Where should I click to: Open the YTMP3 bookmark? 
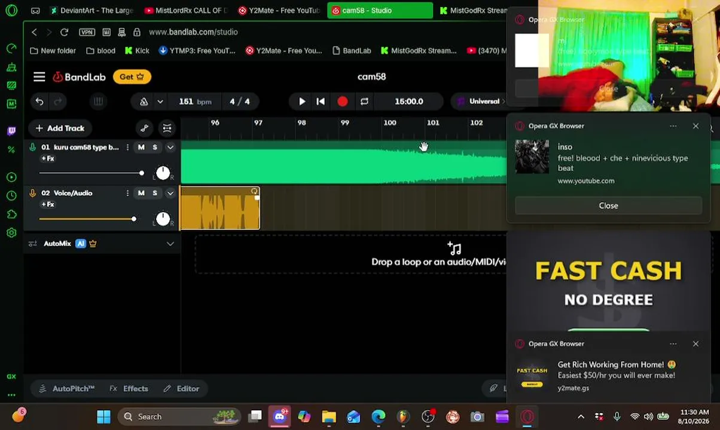point(197,51)
